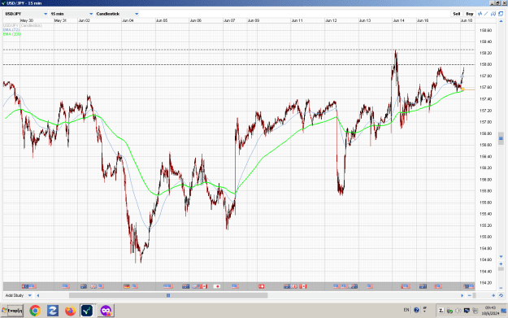Viewport: 508px width, 318px height.
Task: Select the EMA (72) legend label
Action: (x=11, y=29)
